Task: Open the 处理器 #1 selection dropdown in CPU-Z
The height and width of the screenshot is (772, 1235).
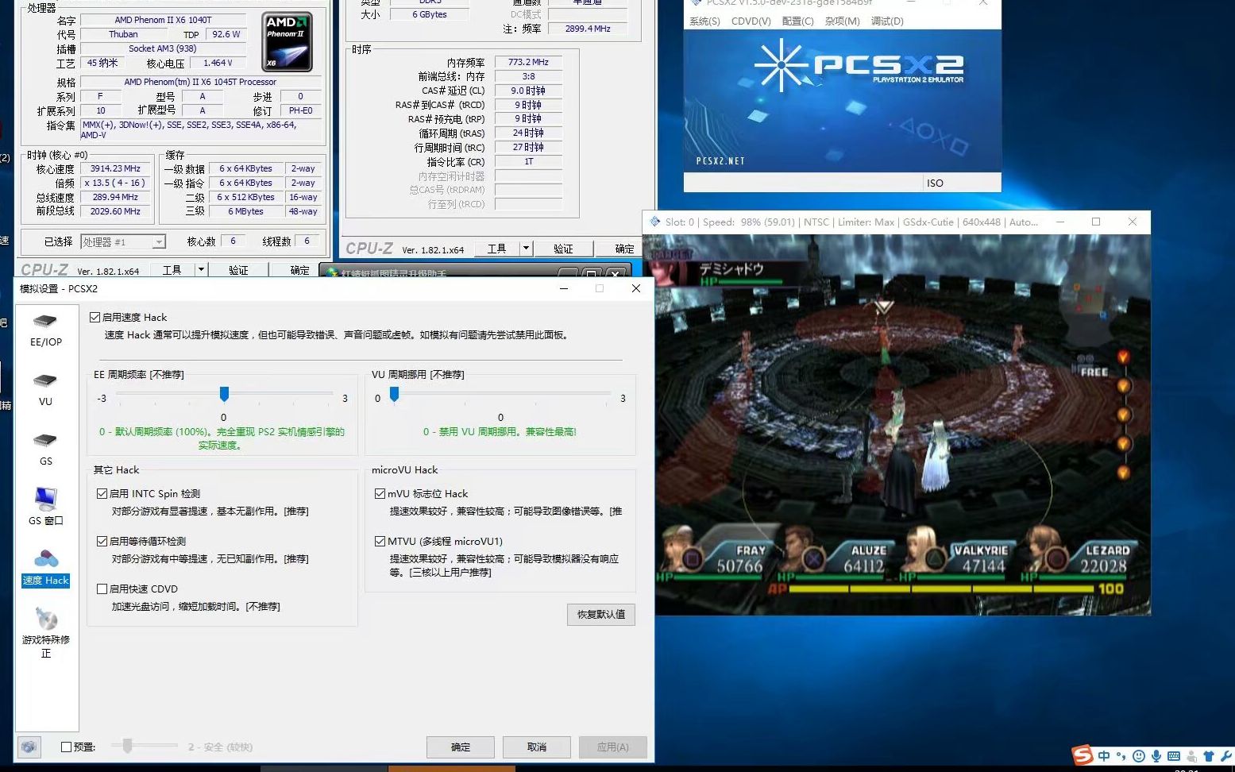Action: (x=123, y=241)
